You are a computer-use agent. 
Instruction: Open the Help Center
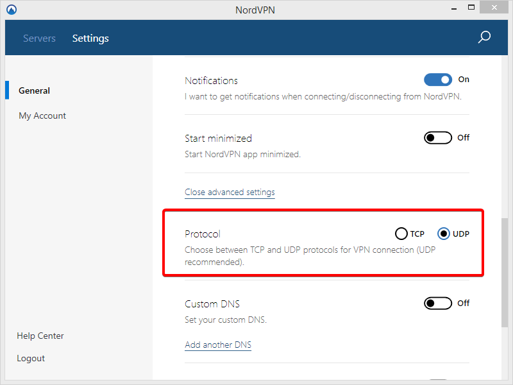pyautogui.click(x=40, y=336)
